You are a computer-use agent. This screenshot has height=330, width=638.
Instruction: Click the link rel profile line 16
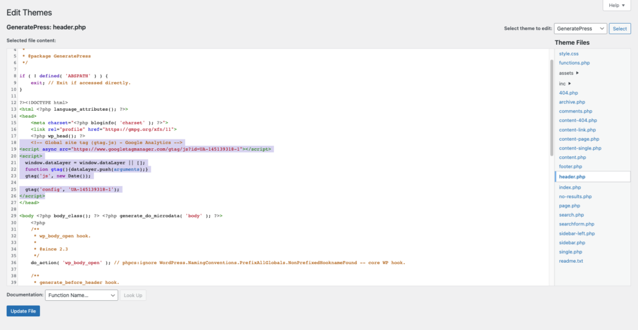103,130
